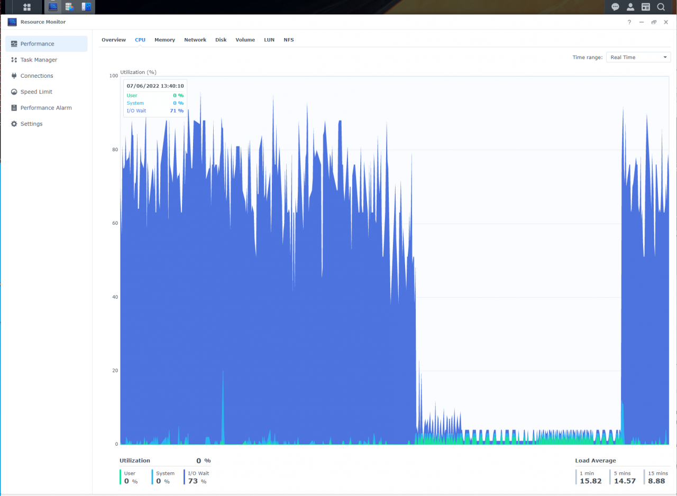Open the DSM Main Menu grid
This screenshot has width=677, height=496.
coord(27,7)
